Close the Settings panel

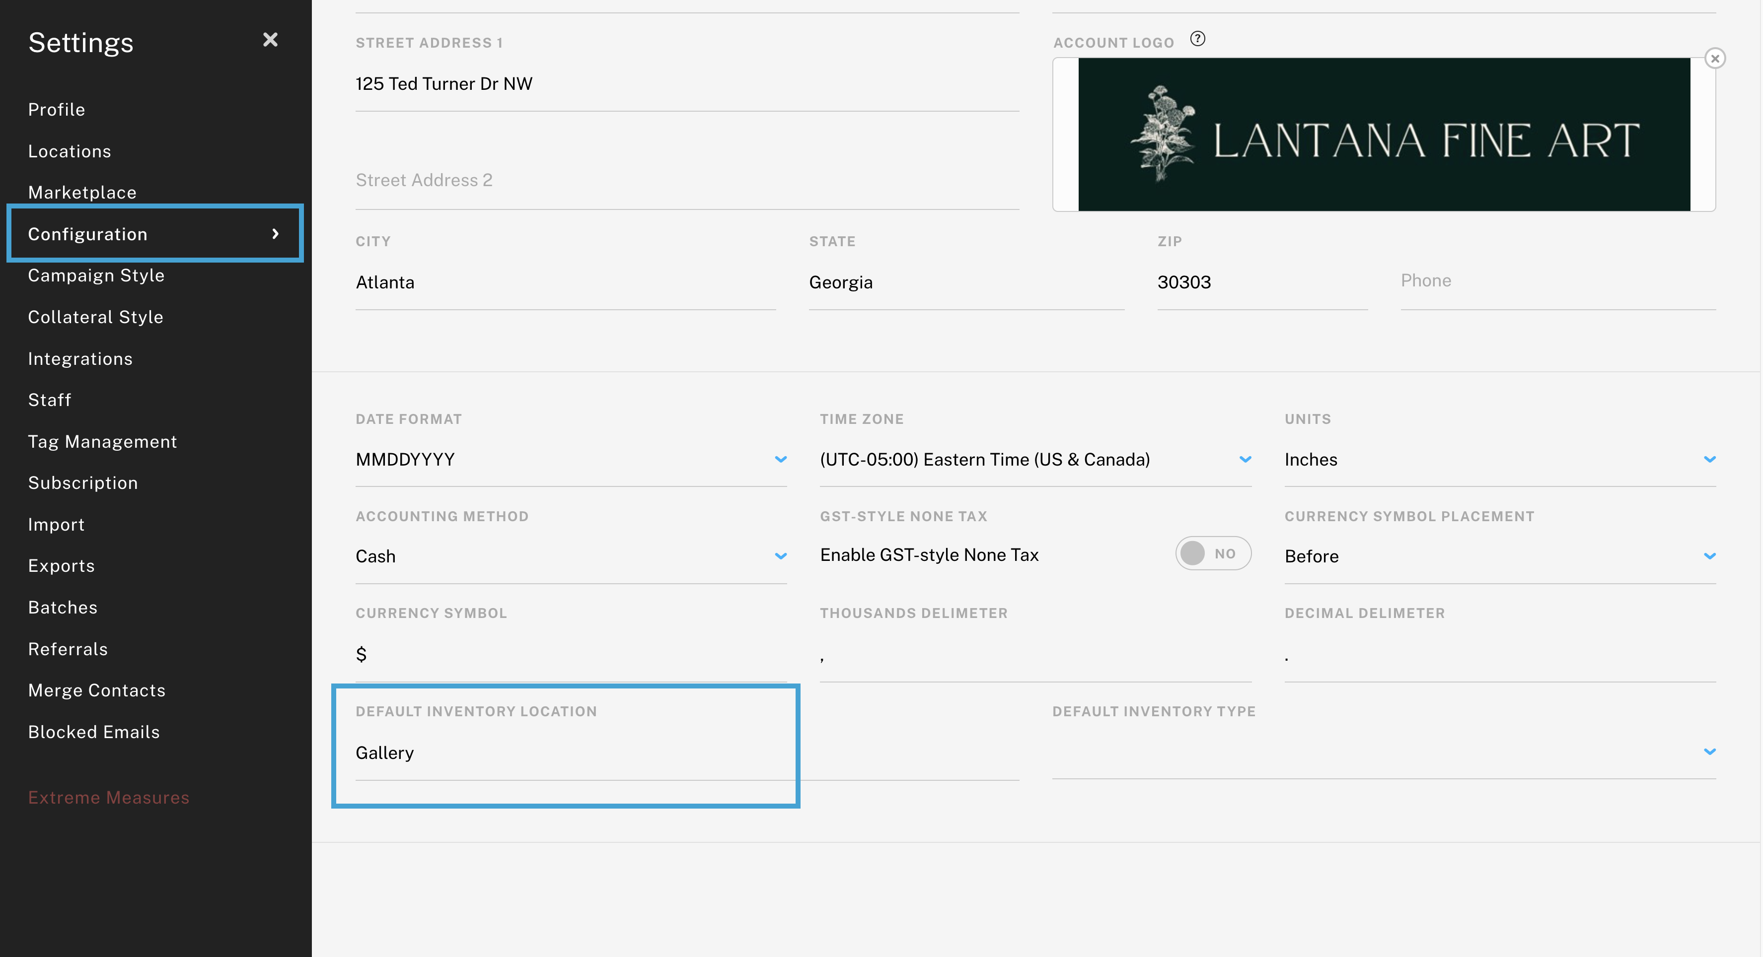pyautogui.click(x=270, y=40)
